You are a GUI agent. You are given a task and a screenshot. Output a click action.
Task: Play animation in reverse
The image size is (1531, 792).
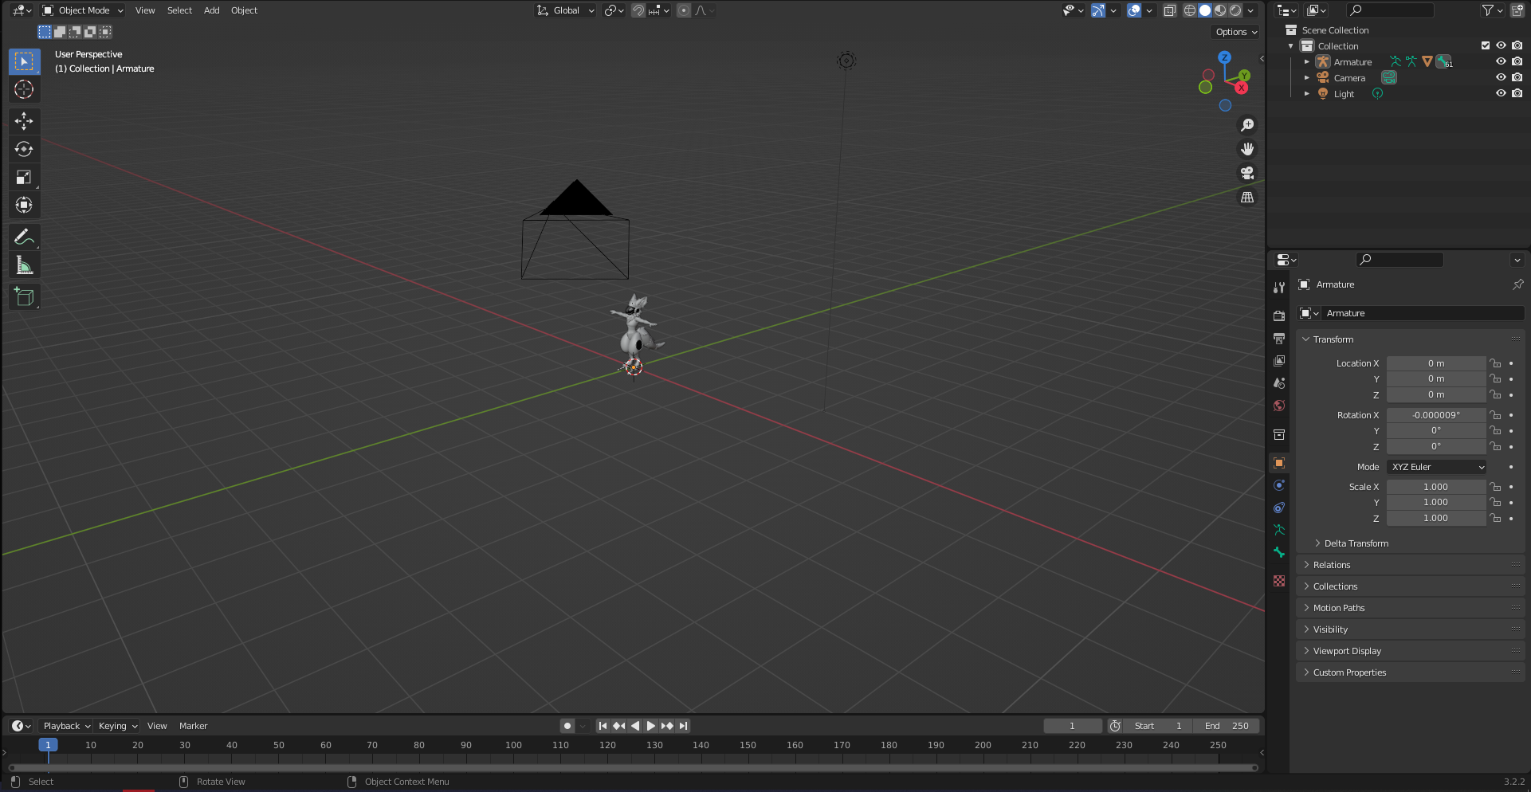point(635,726)
